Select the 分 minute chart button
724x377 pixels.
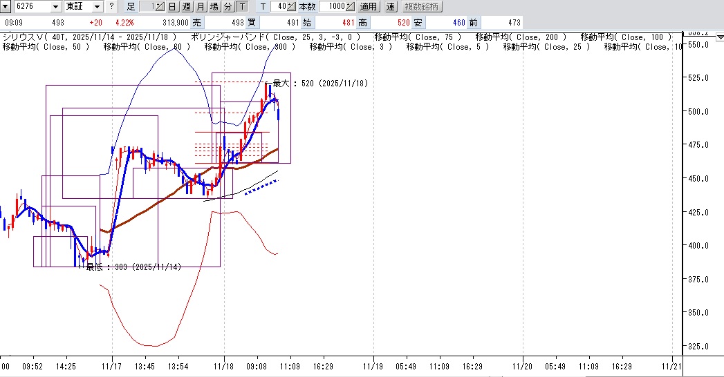[228, 6]
